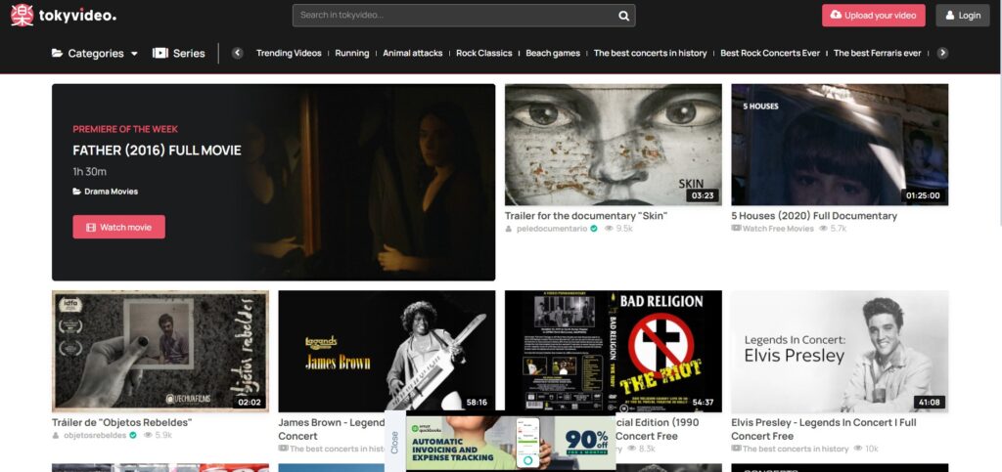This screenshot has height=472, width=1002.
Task: Click the 02:02 duration badge
Action: coord(250,402)
